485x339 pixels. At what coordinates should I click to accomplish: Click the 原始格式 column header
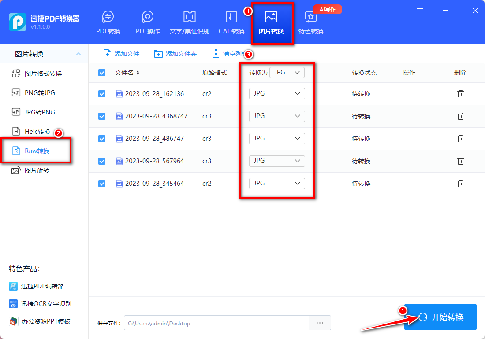215,73
